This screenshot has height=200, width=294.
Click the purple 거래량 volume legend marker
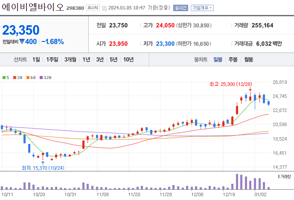click(279, 176)
